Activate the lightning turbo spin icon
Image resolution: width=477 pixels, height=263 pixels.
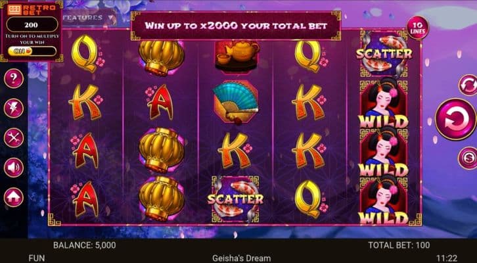point(14,108)
